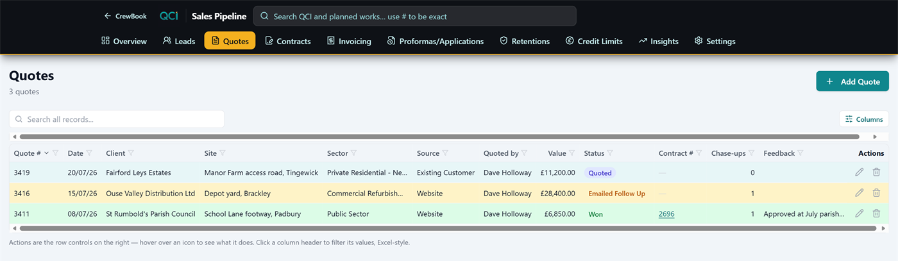The height and width of the screenshot is (261, 898).
Task: Click the Existing Customer source cell
Action: 446,173
